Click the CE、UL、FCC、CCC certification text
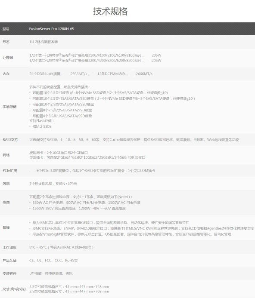This screenshot has width=255, height=298. 53,261
